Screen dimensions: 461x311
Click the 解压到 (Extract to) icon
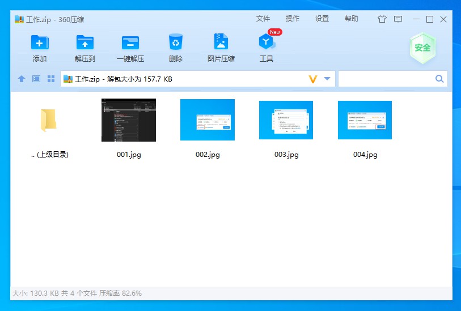coord(85,42)
